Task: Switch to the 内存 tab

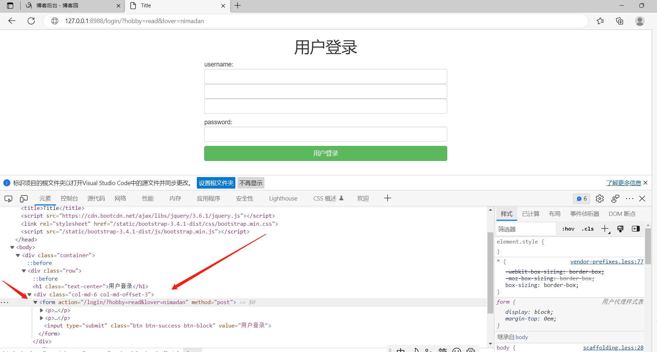Action: (175, 198)
